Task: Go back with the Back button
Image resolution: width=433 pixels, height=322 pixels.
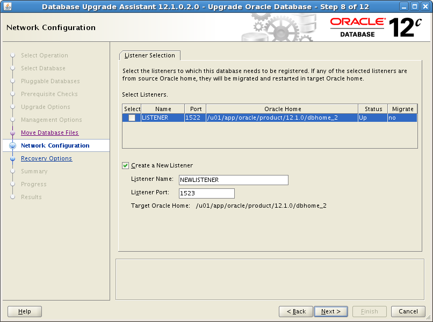Action: pos(296,311)
